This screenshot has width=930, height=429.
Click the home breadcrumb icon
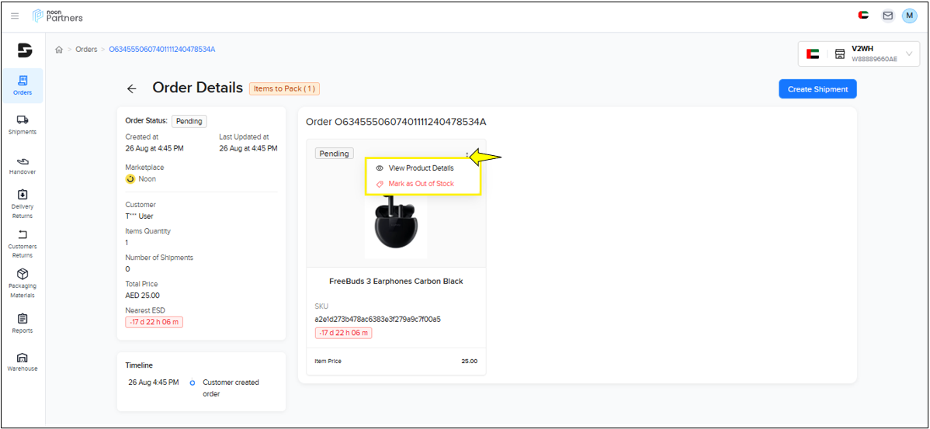(x=59, y=50)
